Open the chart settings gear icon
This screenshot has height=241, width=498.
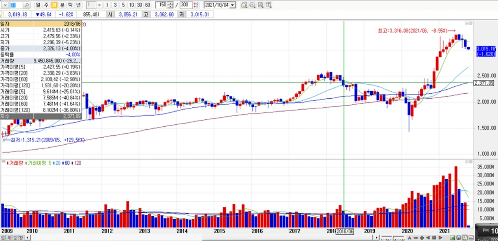pyautogui.click(x=252, y=5)
